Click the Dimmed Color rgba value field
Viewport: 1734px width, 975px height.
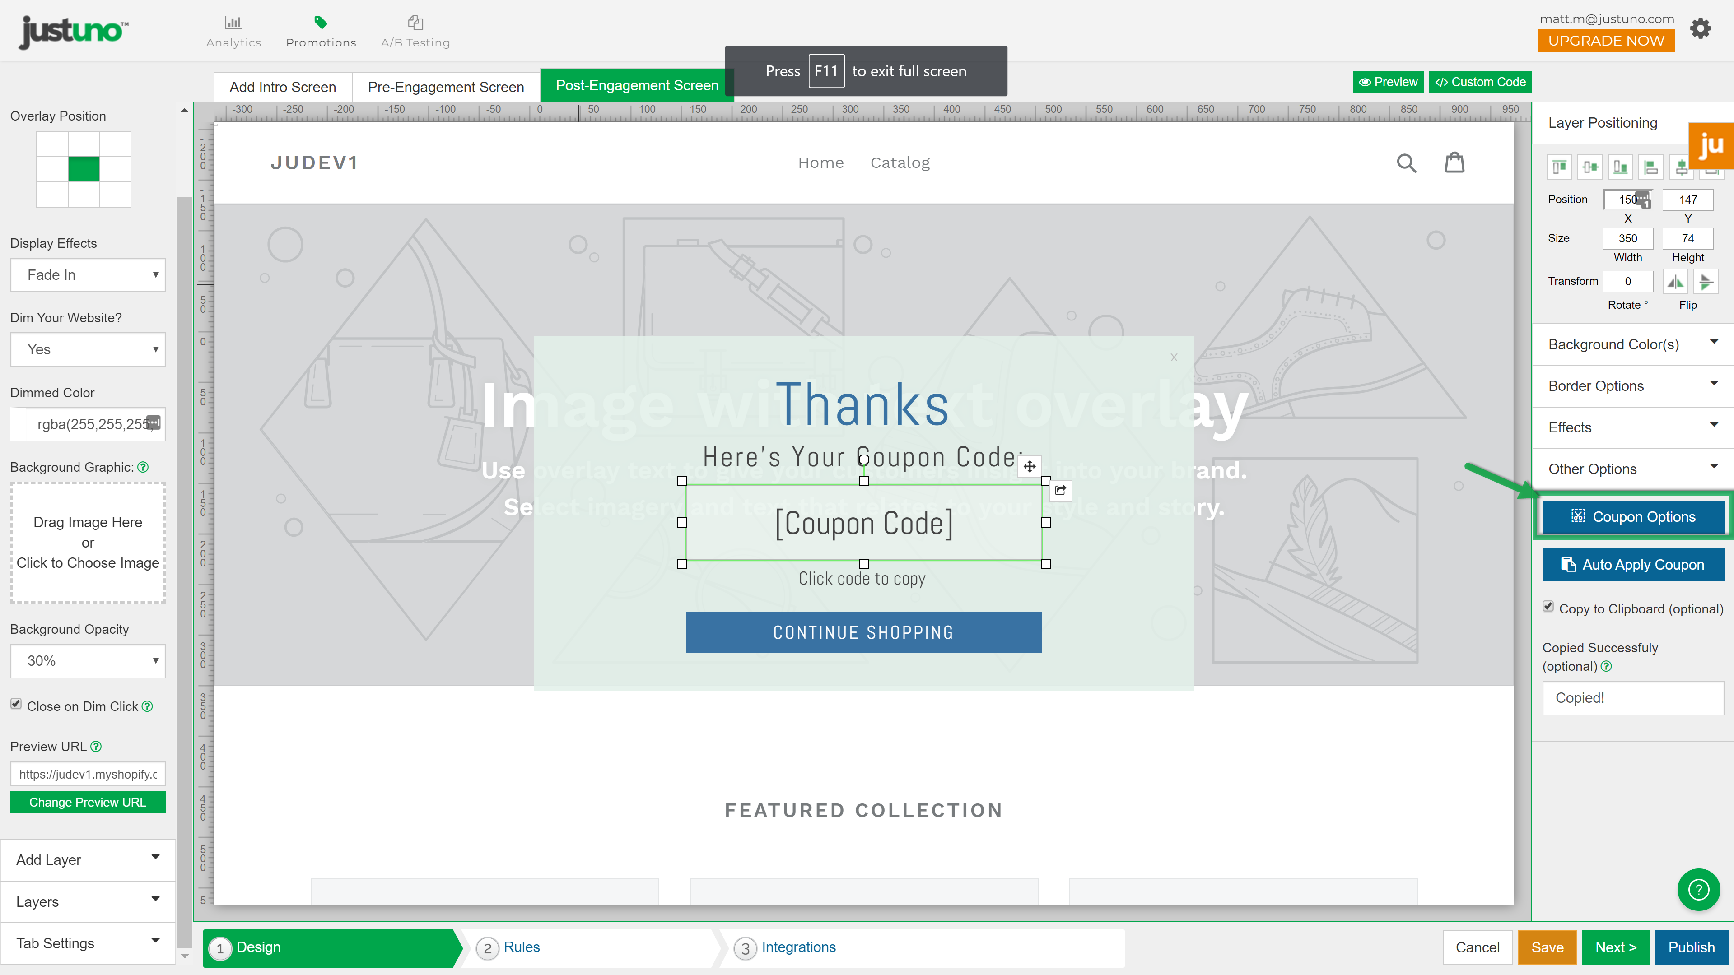(88, 424)
